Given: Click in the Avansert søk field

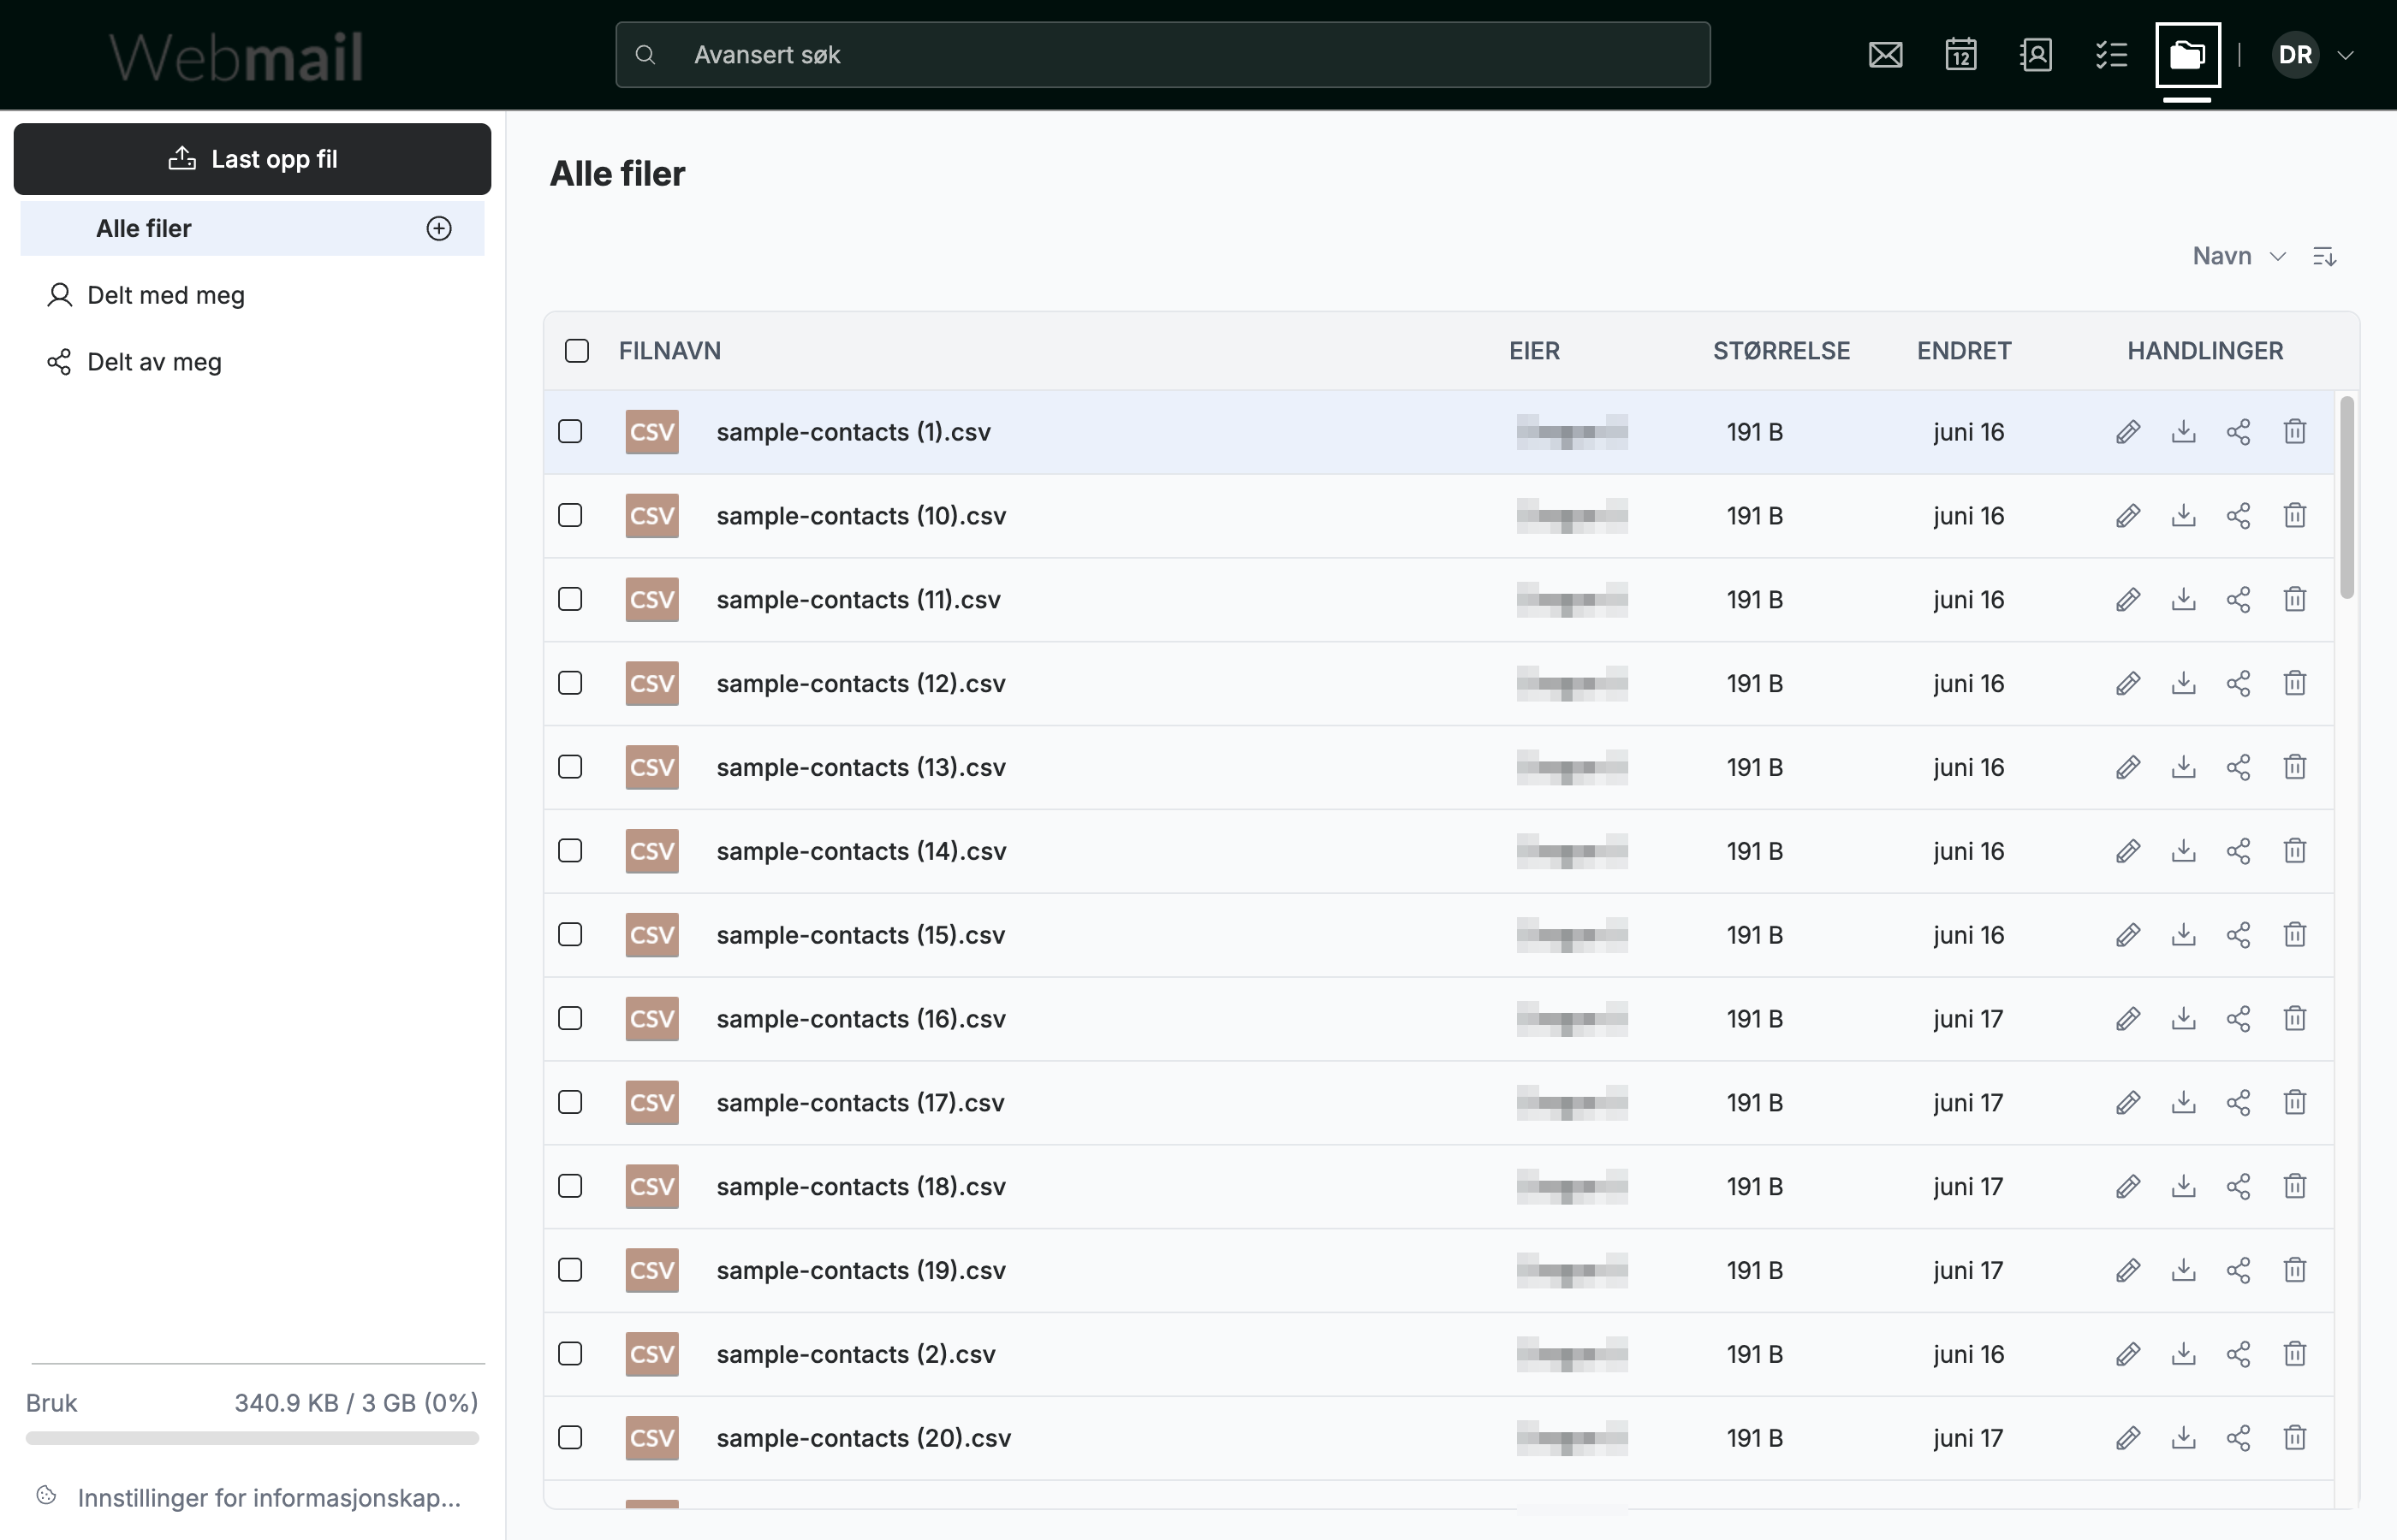Looking at the screenshot, I should 1163,55.
